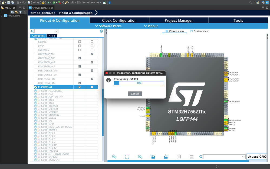Expand the Pinout dropdown menu
This screenshot has height=169, width=270.
coord(151,26)
